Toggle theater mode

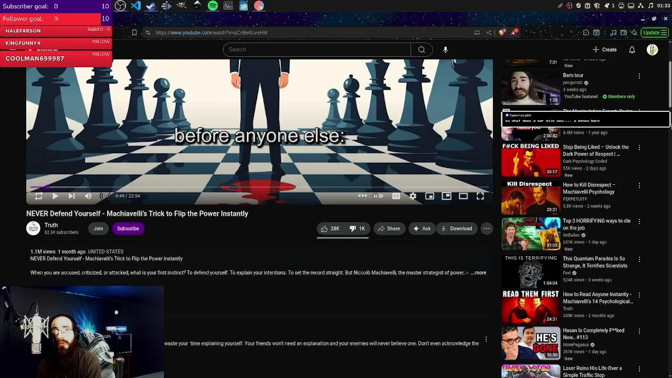point(463,196)
